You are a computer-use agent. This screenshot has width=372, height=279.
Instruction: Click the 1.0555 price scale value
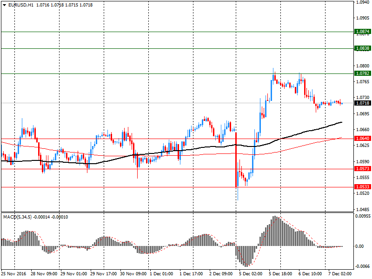point(363,178)
